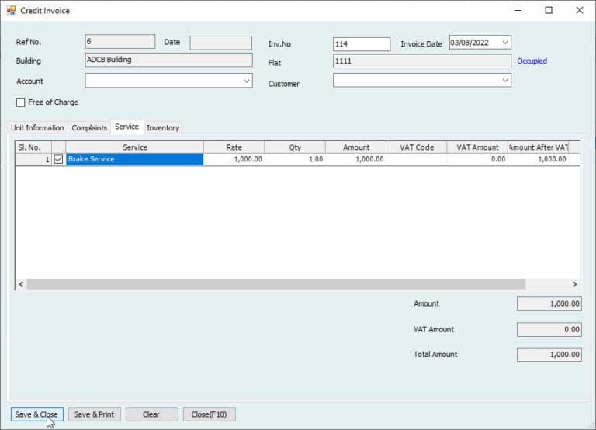Expand the Customer dropdown list
Screen dimensions: 596x430
click(505, 81)
